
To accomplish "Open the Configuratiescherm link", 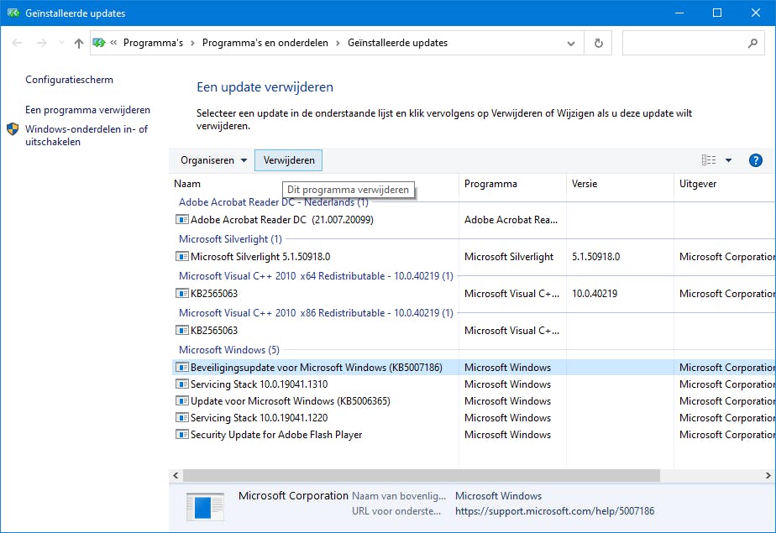I will pyautogui.click(x=69, y=80).
